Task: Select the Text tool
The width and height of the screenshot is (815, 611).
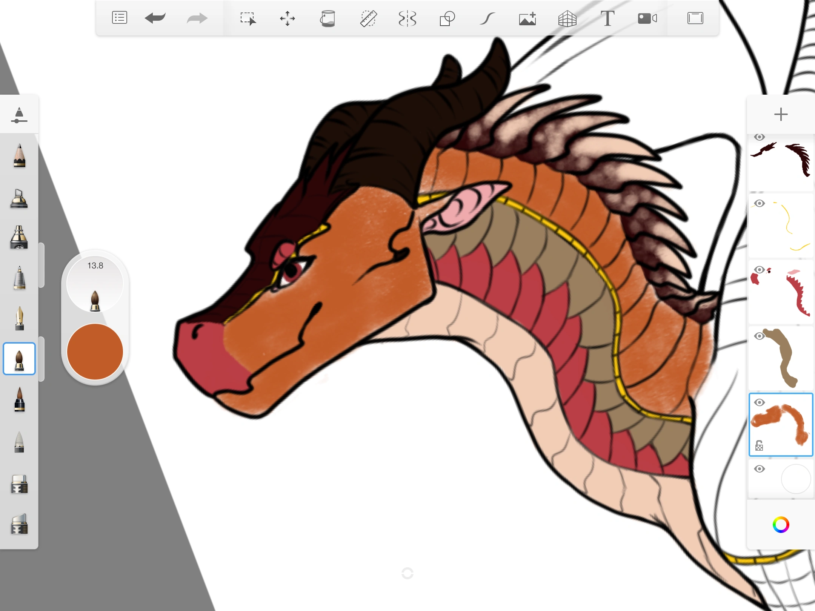Action: (607, 18)
